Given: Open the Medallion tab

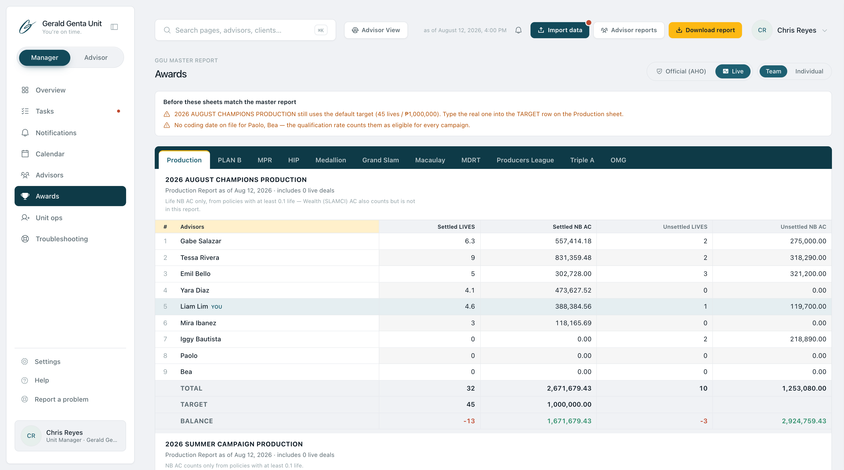Looking at the screenshot, I should [x=331, y=160].
